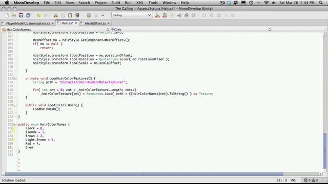
Task: Click the Save All toolbar icon
Action: (x=28, y=15)
